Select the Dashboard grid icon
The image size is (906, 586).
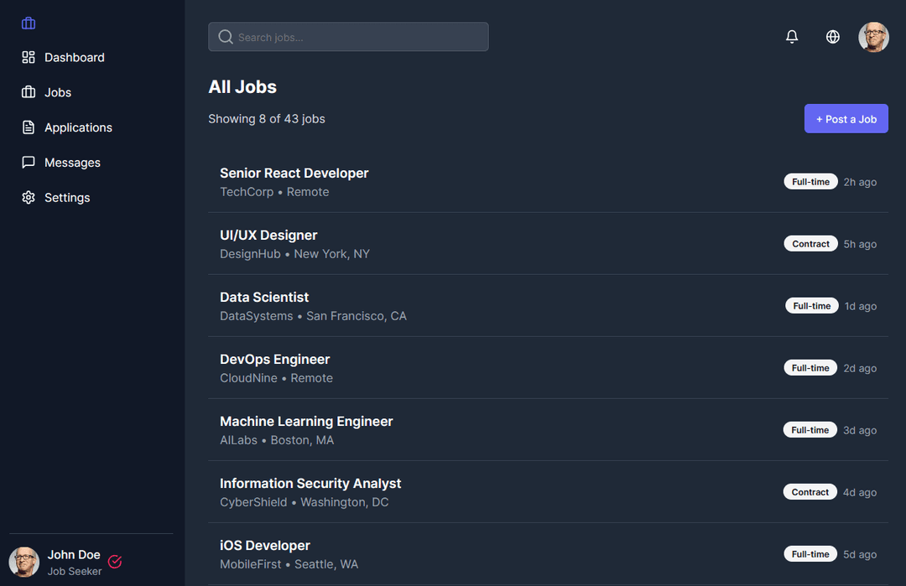click(27, 56)
